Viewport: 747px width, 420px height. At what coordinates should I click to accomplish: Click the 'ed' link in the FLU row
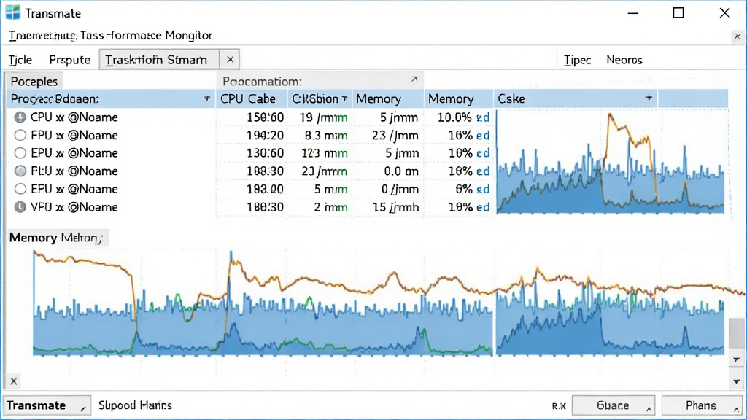(x=483, y=171)
